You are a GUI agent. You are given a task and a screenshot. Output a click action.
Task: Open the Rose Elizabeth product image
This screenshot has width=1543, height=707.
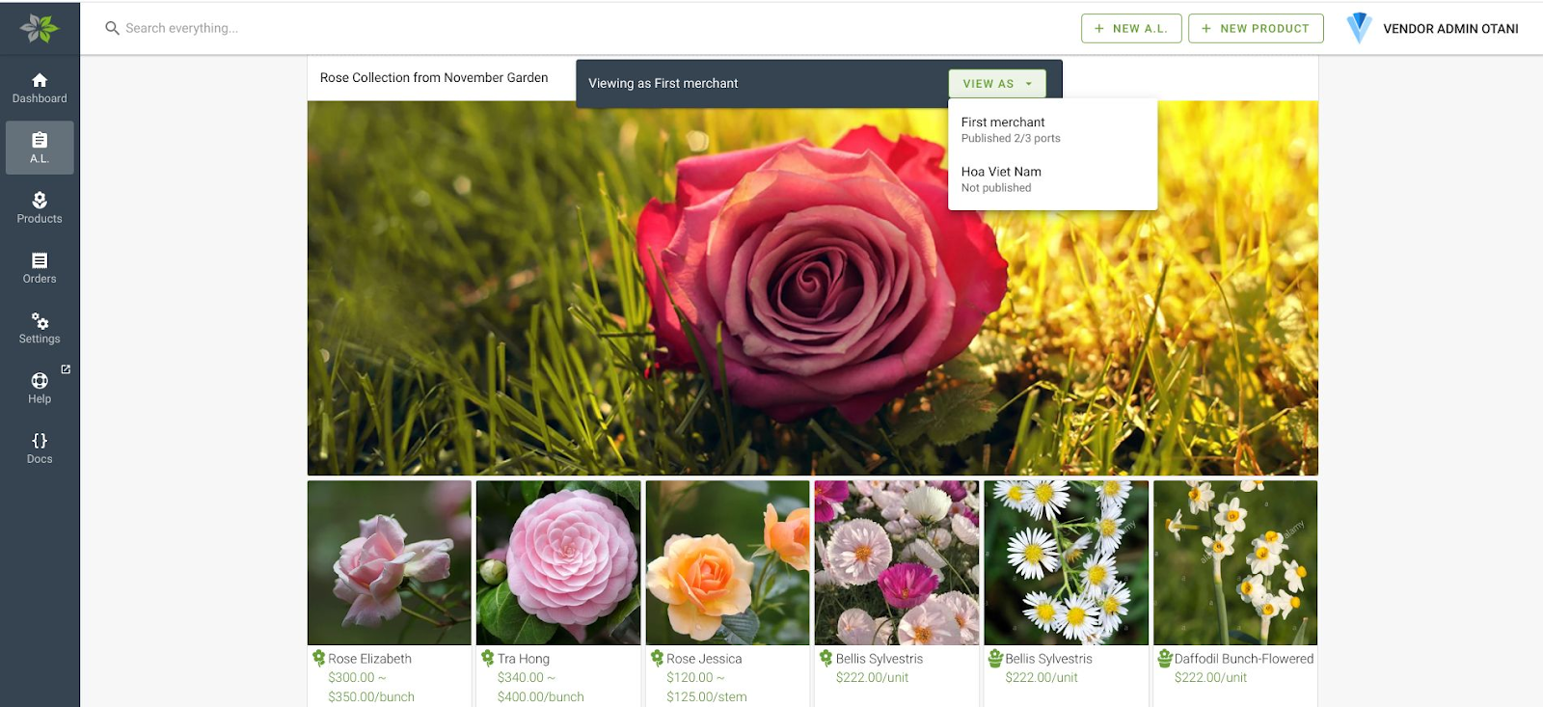(x=390, y=563)
